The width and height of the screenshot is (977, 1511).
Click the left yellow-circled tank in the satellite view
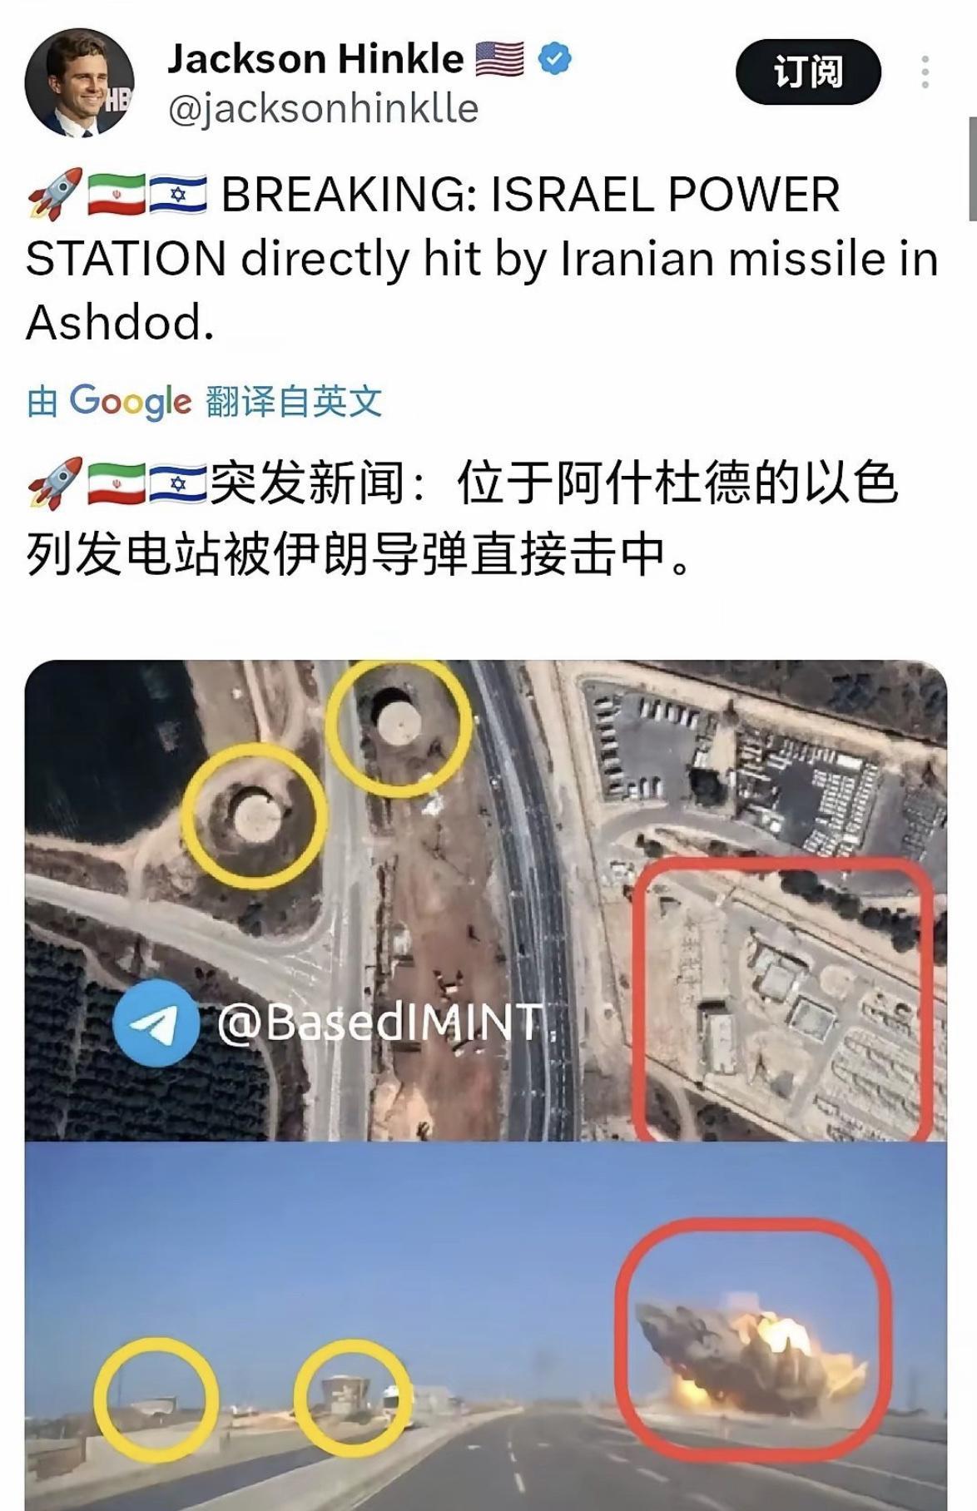pyautogui.click(x=254, y=817)
